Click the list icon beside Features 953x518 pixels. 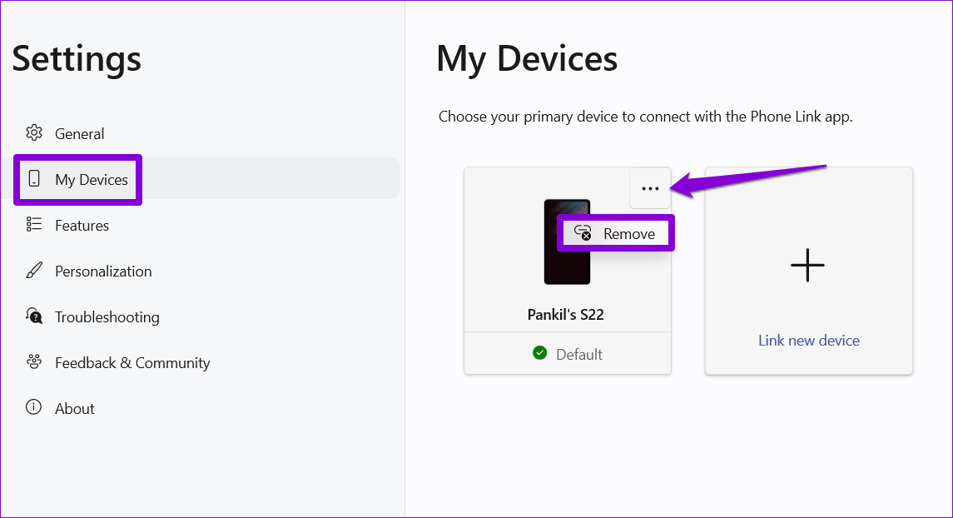[x=34, y=225]
